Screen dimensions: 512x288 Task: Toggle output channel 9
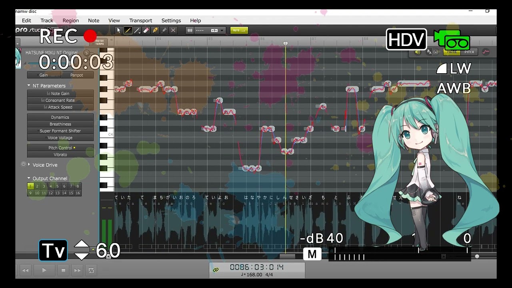pyautogui.click(x=30, y=193)
